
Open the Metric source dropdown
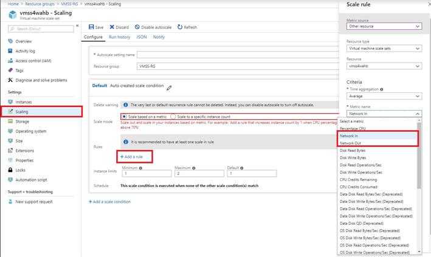tap(384, 26)
